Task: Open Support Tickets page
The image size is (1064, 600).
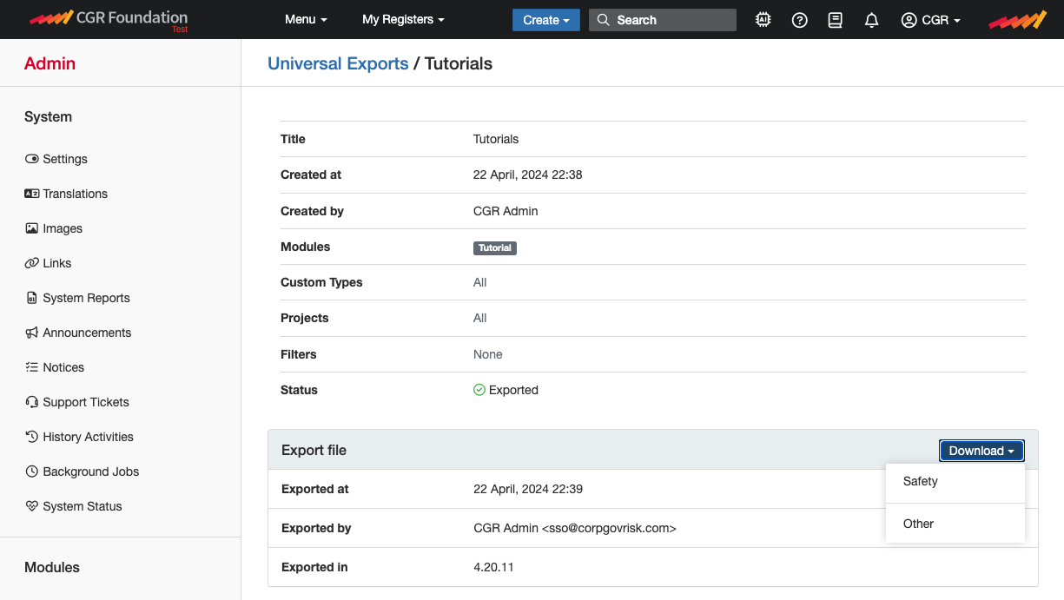Action: tap(86, 402)
